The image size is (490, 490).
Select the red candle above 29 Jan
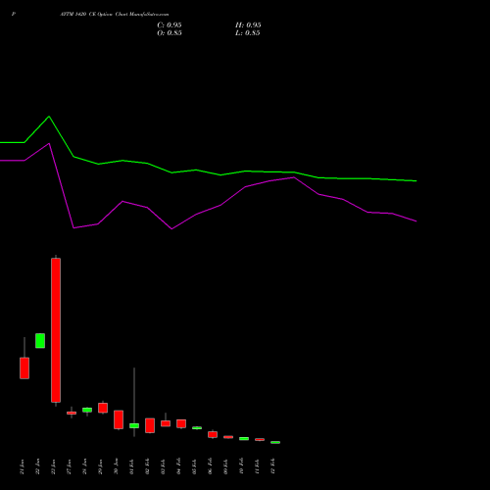coord(103,408)
